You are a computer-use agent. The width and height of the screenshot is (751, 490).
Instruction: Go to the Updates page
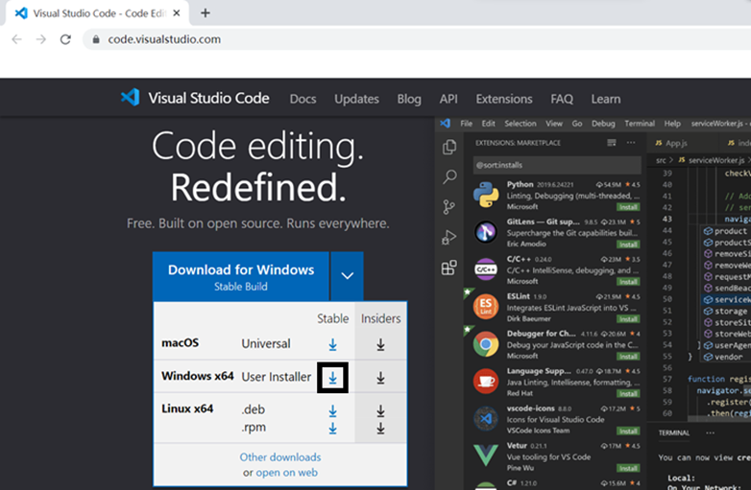click(x=356, y=99)
